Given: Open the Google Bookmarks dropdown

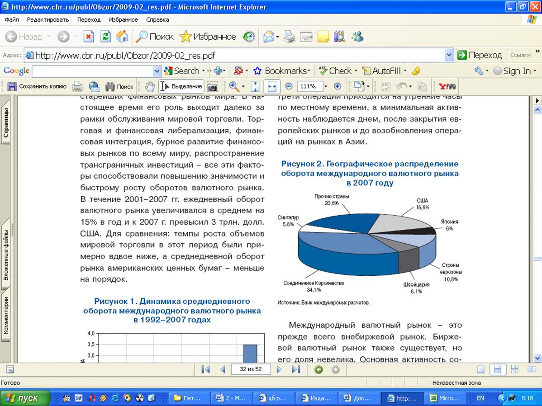Looking at the screenshot, I should pos(282,71).
